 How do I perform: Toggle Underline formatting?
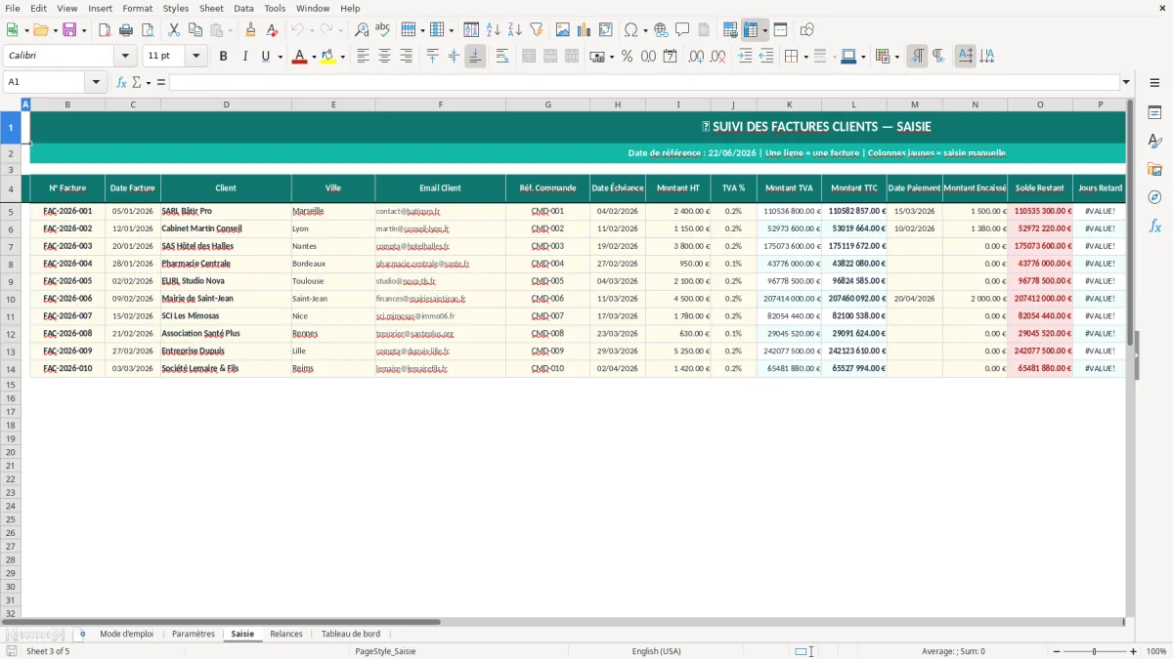(265, 57)
